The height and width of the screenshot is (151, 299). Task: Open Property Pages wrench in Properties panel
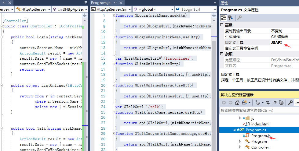pos(239,18)
